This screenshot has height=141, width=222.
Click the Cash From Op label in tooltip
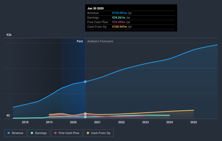coord(97,27)
